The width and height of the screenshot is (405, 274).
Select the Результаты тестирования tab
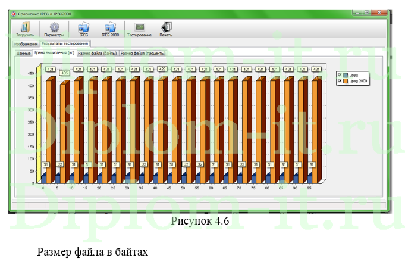pos(65,43)
